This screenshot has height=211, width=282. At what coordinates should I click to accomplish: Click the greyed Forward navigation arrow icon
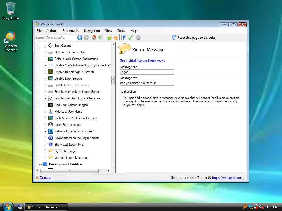click(x=86, y=37)
